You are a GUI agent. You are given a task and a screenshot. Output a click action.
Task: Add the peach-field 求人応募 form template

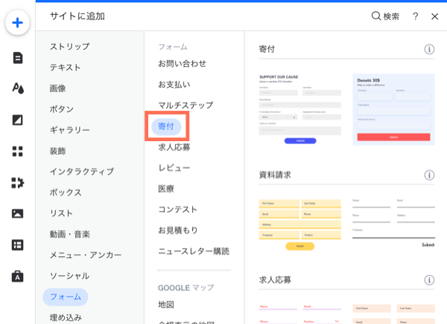(x=393, y=314)
